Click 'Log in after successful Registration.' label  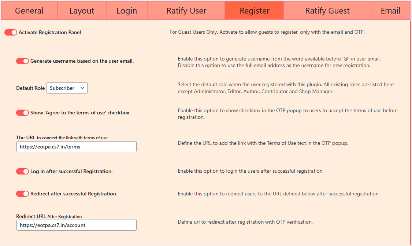point(71,171)
